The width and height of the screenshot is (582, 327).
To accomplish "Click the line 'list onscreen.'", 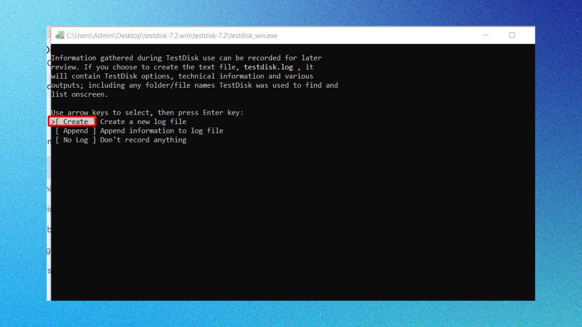I will [x=80, y=94].
